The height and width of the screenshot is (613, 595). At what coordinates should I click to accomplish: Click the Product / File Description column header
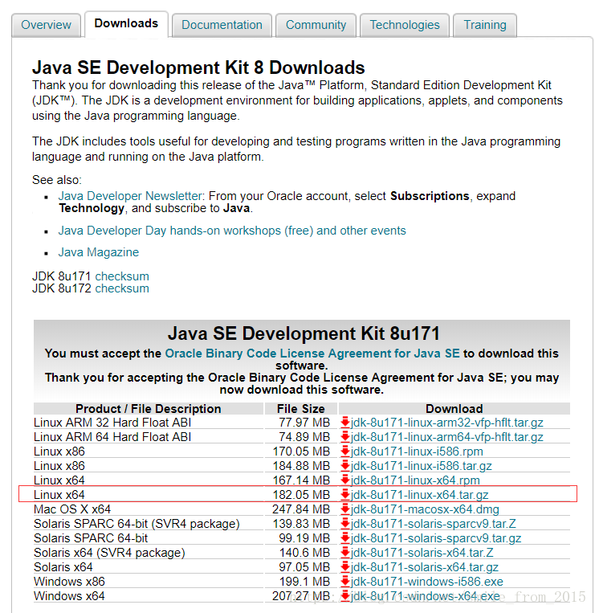[149, 409]
